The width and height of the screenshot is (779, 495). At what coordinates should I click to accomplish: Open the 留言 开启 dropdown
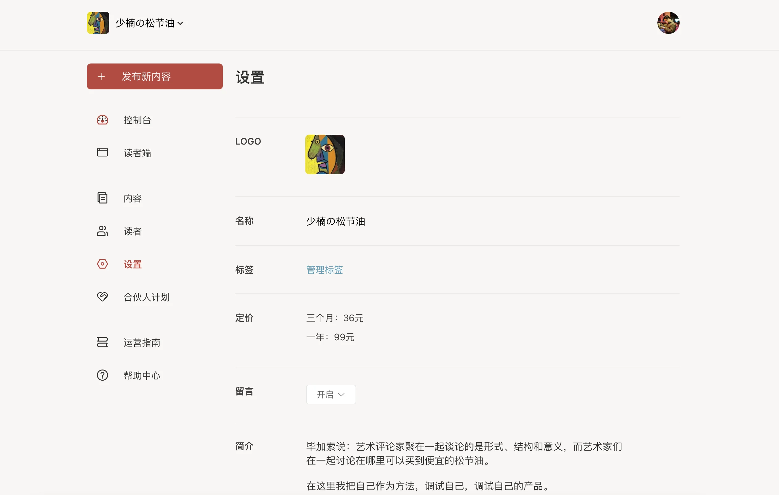point(331,394)
